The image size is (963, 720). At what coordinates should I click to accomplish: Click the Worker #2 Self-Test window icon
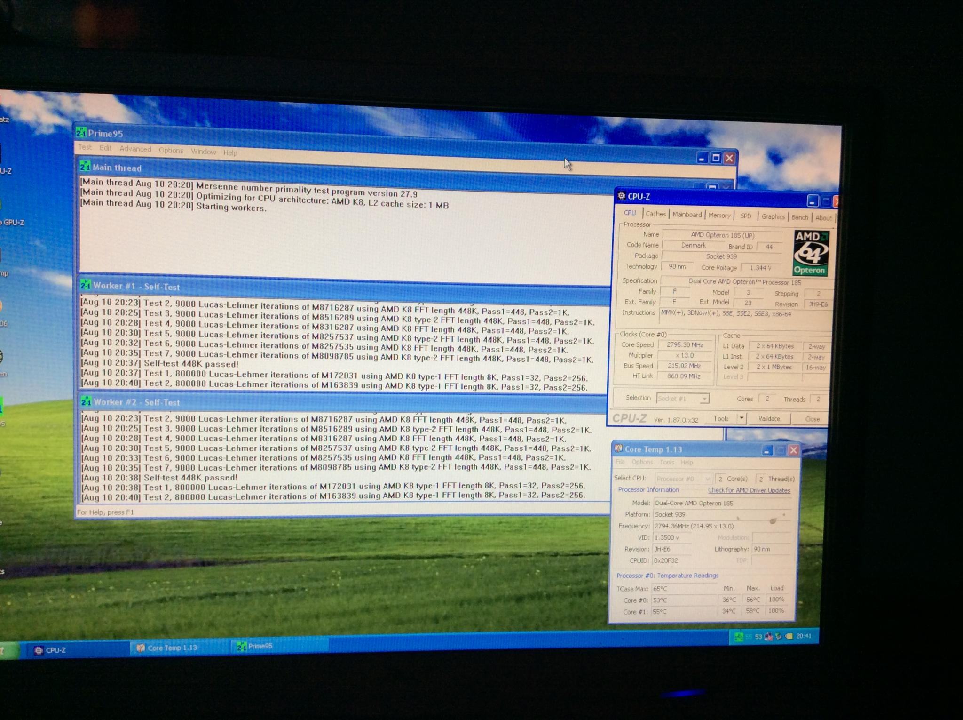tap(87, 401)
